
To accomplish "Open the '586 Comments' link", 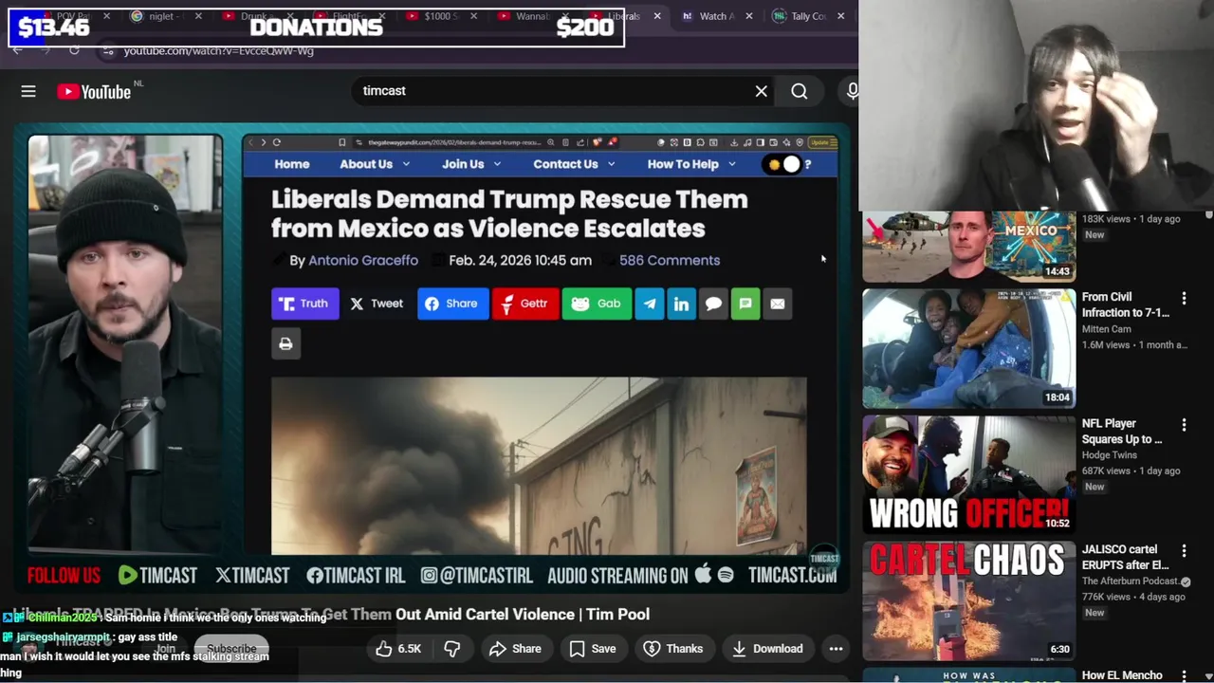I will click(x=670, y=260).
